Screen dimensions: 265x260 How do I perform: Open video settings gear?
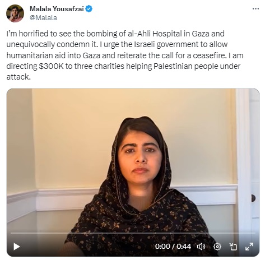click(x=217, y=247)
